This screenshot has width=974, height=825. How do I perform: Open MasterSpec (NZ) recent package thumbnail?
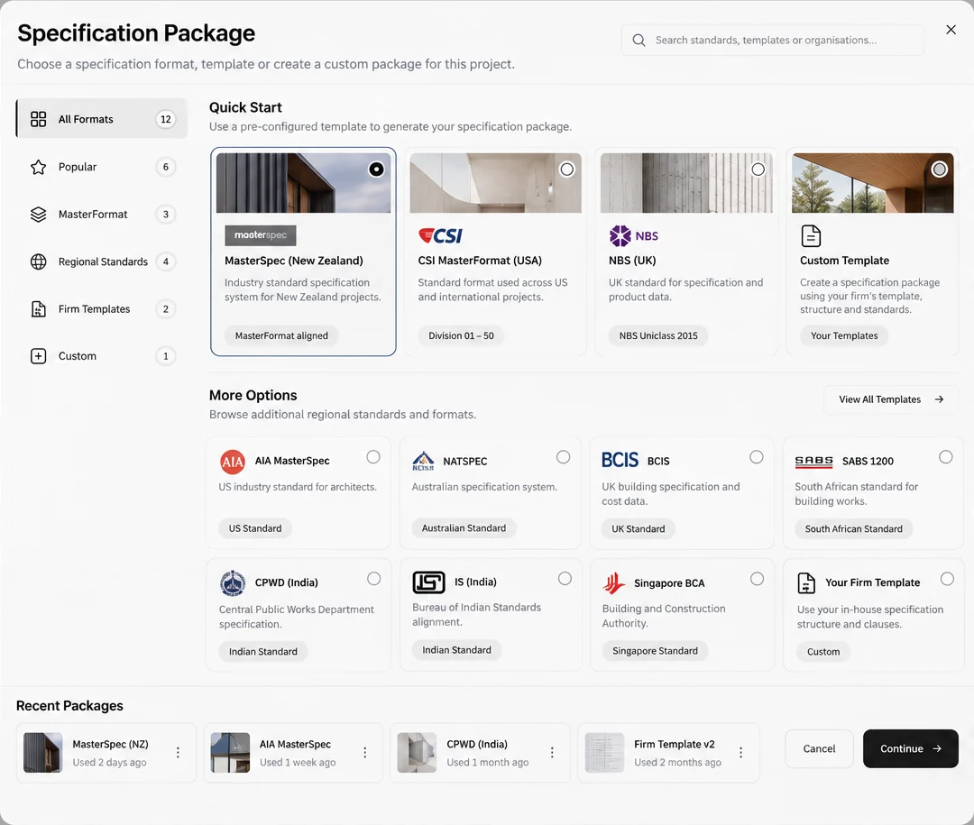point(43,752)
